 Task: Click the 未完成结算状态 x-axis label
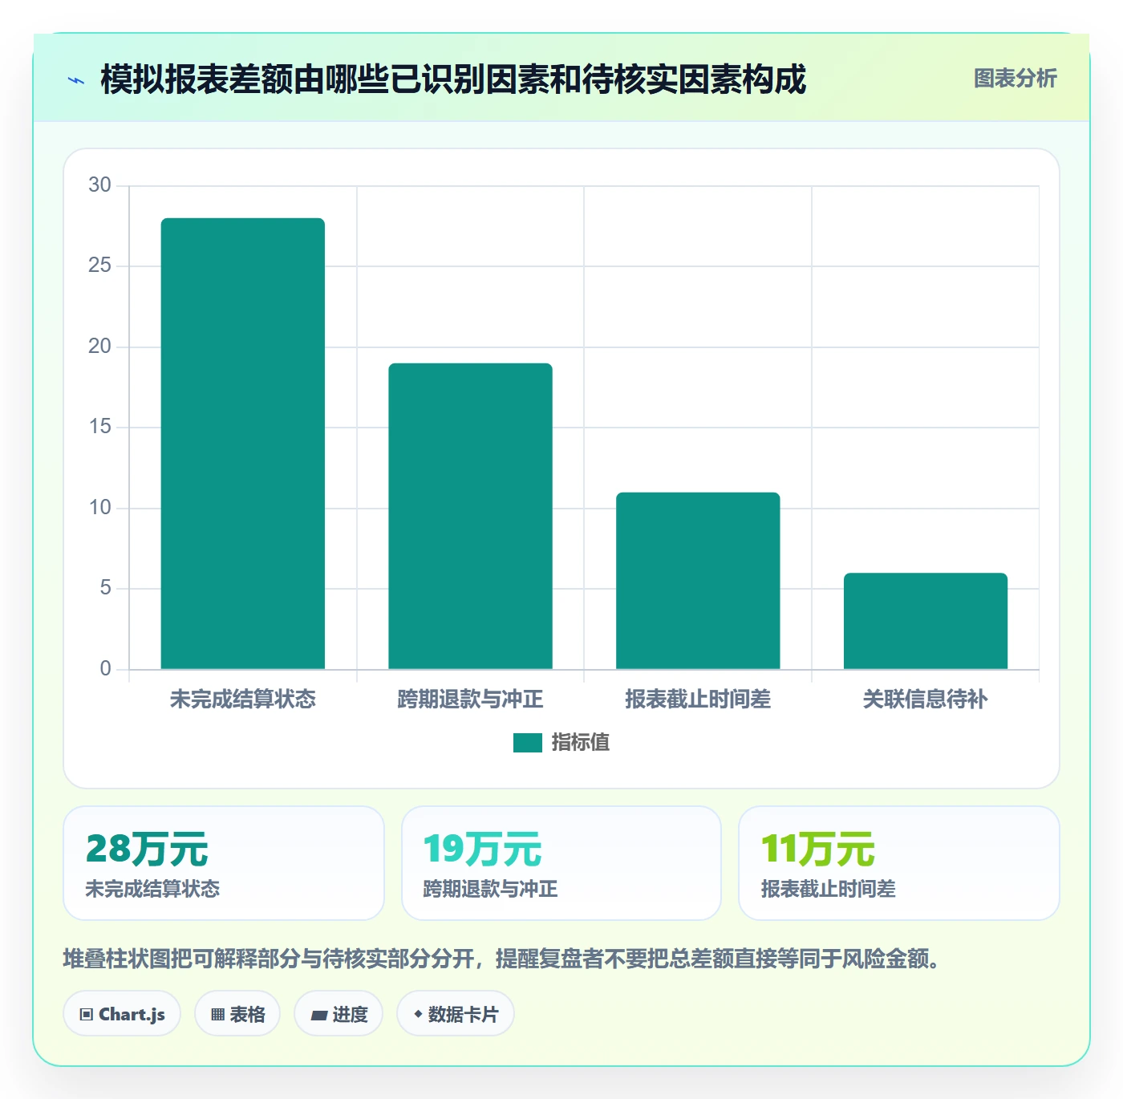pos(243,700)
